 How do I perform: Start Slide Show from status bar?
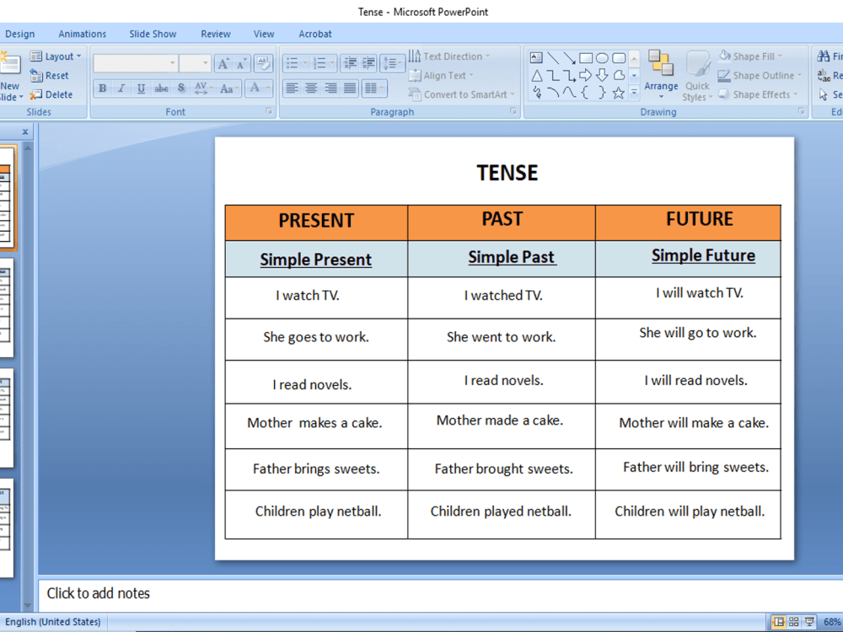click(x=809, y=622)
